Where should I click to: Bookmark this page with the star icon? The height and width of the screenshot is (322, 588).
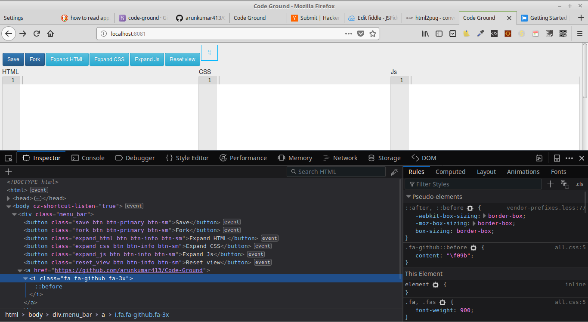(373, 34)
